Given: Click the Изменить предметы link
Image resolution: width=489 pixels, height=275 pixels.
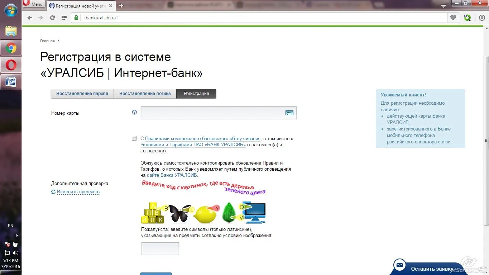Looking at the screenshot, I should pos(78,192).
